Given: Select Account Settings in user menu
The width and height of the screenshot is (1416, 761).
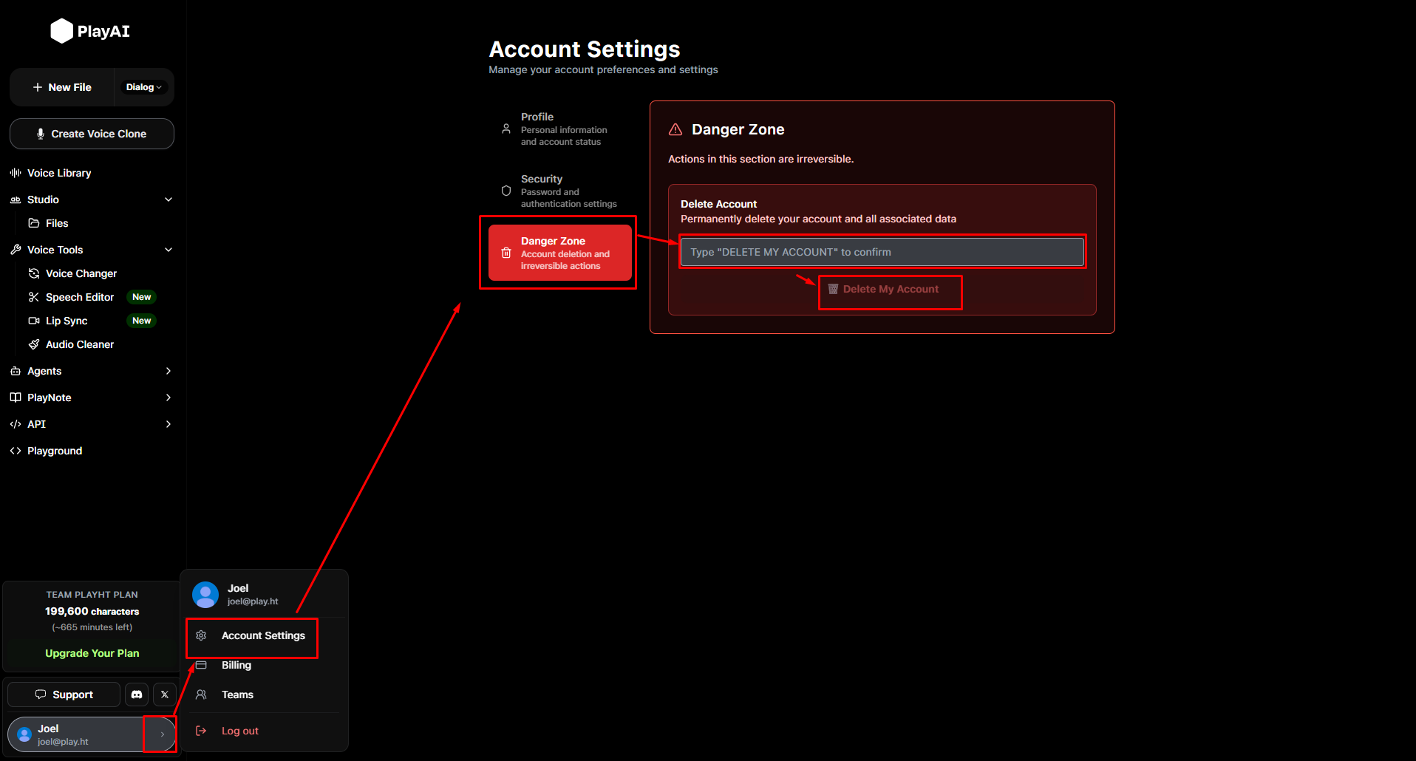Looking at the screenshot, I should pos(263,635).
